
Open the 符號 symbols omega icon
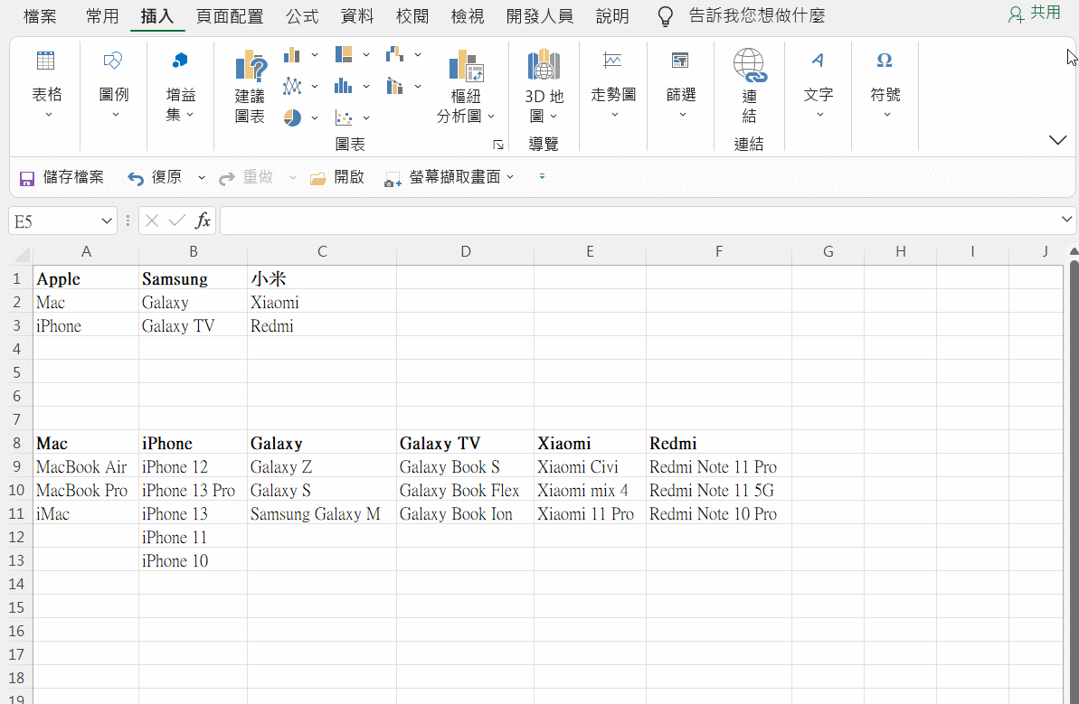[x=885, y=61]
